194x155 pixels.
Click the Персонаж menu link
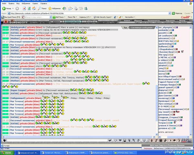[x=170, y=20]
